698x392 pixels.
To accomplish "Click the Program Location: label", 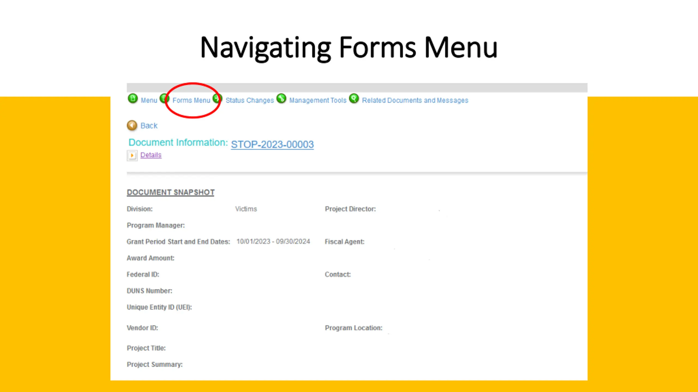I will pyautogui.click(x=354, y=328).
